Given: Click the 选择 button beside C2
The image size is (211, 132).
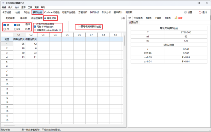Looking at the screenshot, I should coord(28,24).
